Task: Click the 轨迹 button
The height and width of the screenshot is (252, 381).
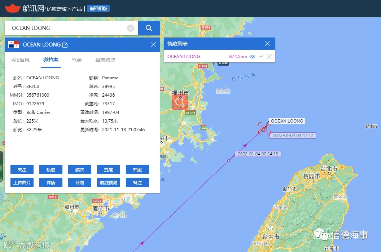Action: pos(51,169)
